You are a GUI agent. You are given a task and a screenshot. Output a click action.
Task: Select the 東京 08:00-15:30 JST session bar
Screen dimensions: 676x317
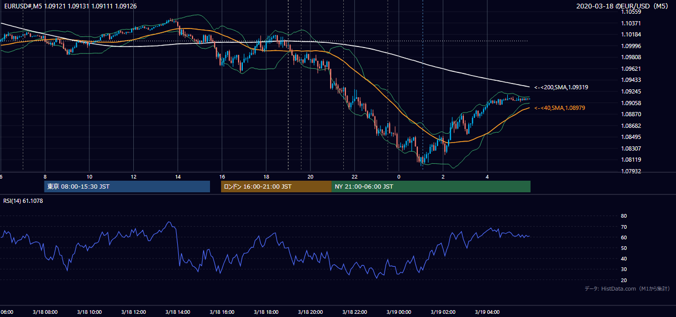[127, 187]
